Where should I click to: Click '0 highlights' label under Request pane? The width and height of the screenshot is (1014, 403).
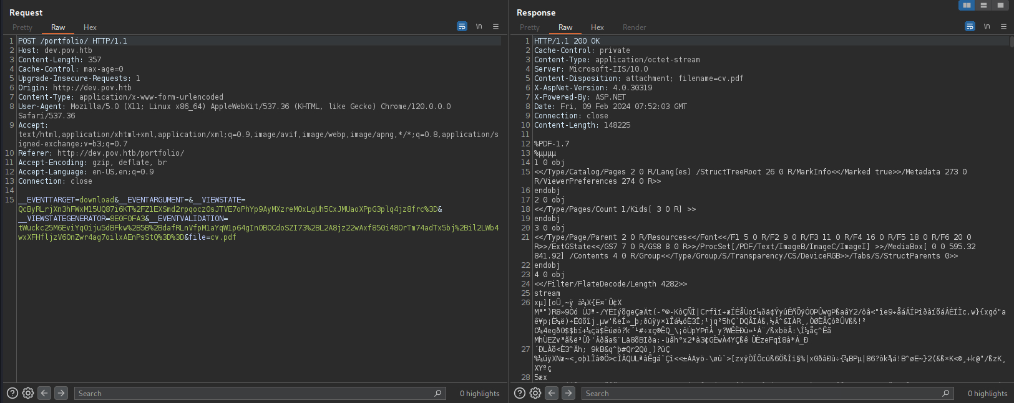click(480, 394)
